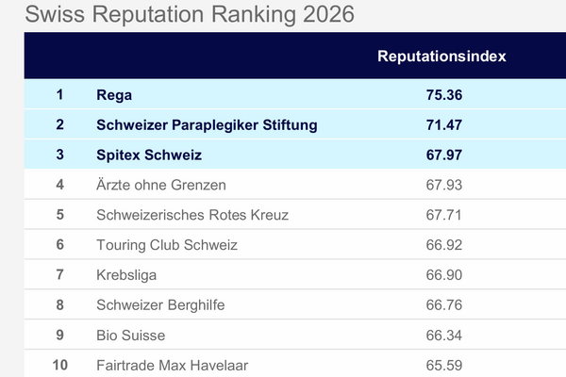Click the Reputationsindex column header

(x=441, y=57)
